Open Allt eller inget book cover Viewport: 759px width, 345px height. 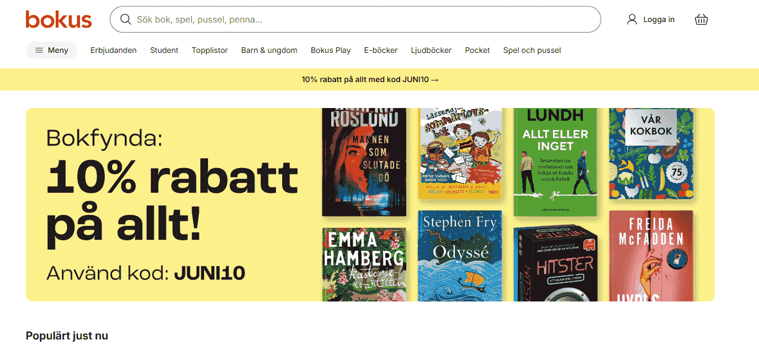click(x=555, y=162)
